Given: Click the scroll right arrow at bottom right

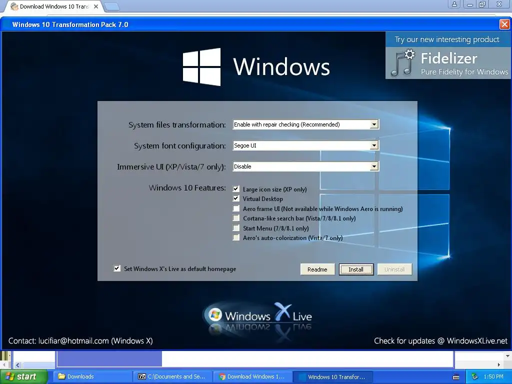Looking at the screenshot, I should tap(498, 364).
